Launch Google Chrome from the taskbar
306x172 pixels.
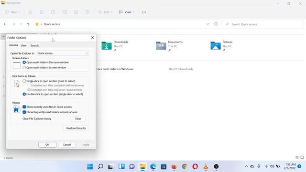[x=185, y=167]
